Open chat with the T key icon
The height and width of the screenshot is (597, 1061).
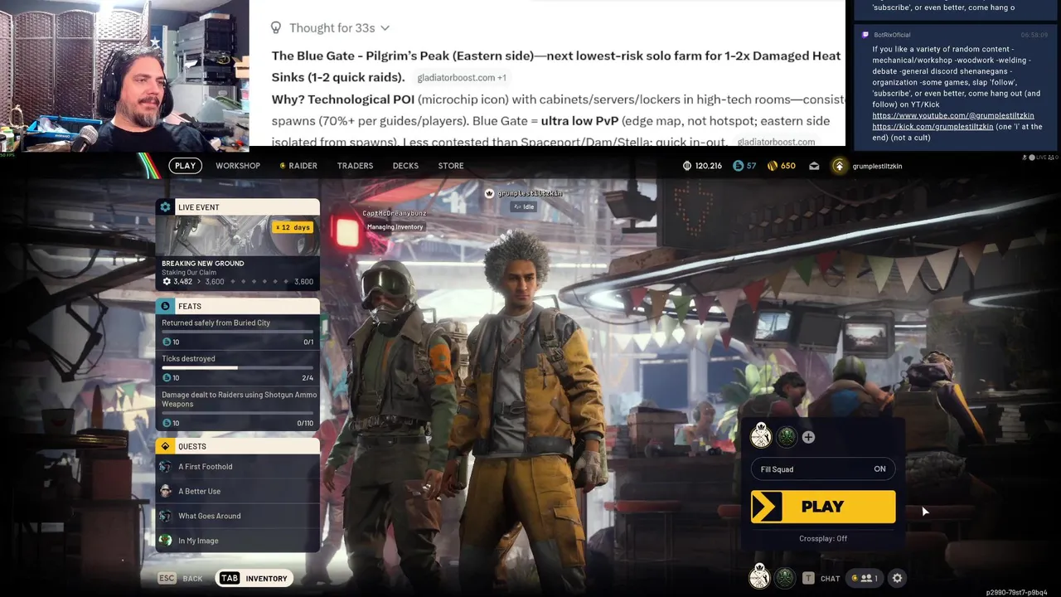click(x=808, y=579)
